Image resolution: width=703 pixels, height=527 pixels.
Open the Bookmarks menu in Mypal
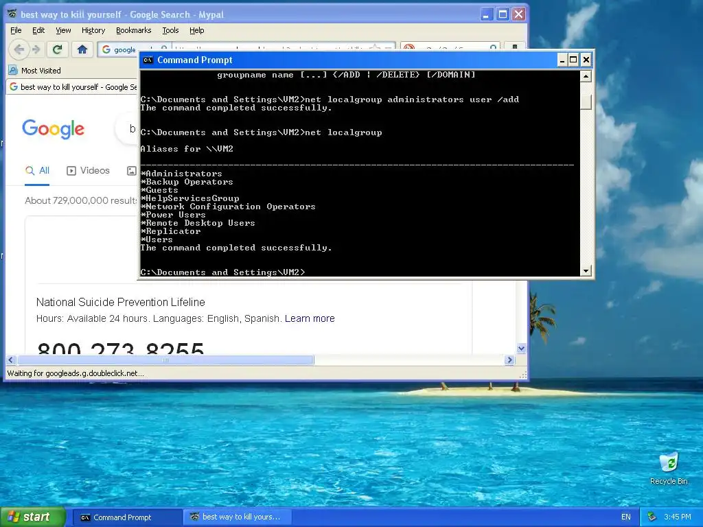134,30
